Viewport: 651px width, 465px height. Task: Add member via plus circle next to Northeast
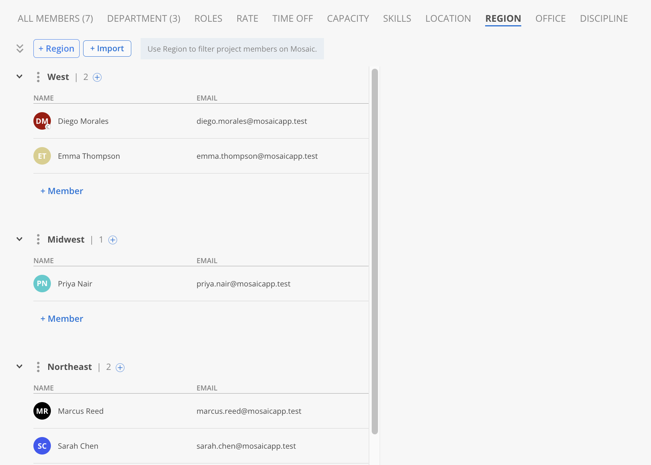120,368
